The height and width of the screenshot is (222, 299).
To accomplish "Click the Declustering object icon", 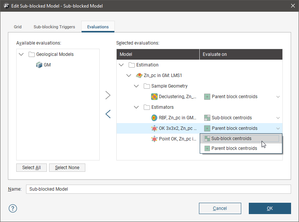I will pyautogui.click(x=154, y=97).
